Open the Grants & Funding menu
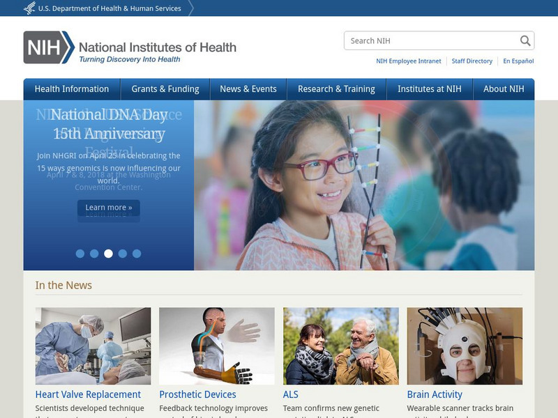558x418 pixels. coord(165,89)
